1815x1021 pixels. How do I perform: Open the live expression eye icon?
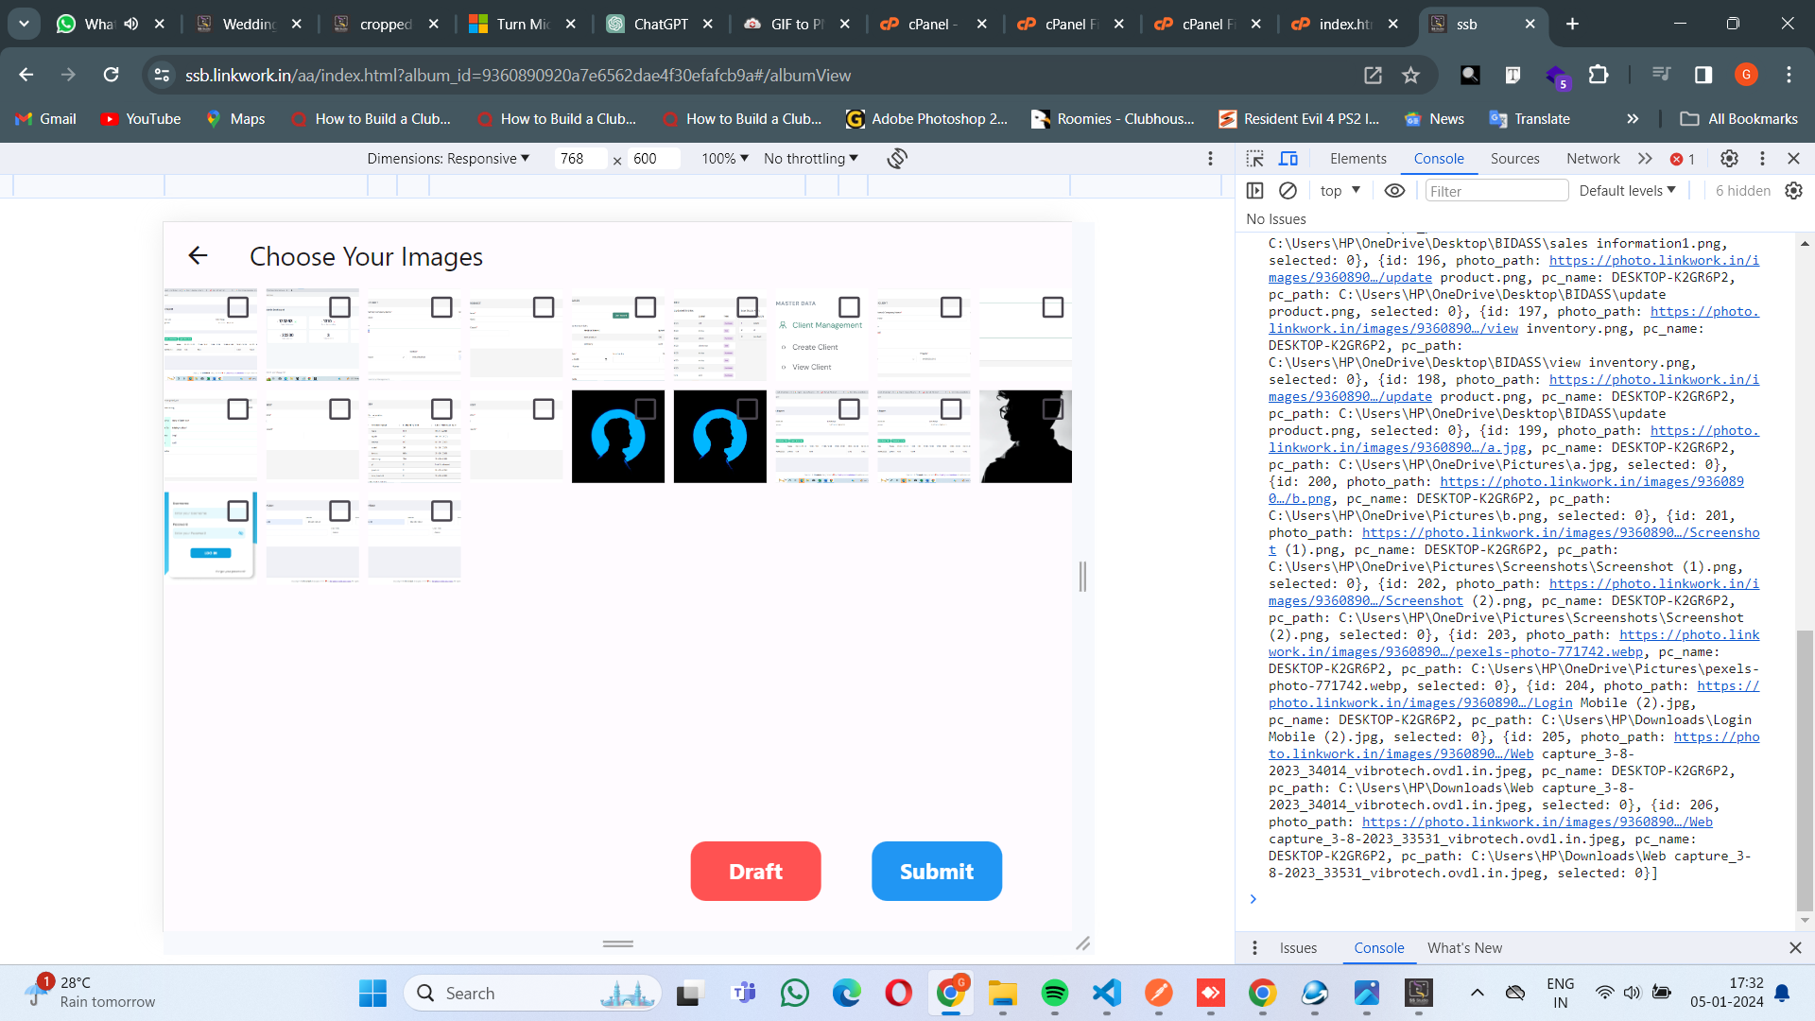click(x=1394, y=191)
